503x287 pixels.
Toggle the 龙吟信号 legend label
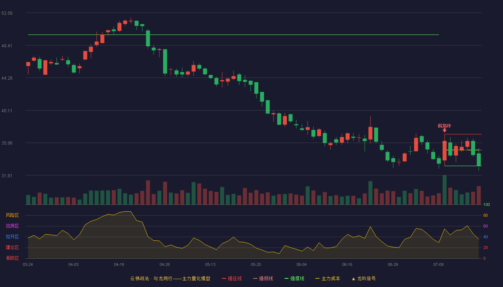pos(366,278)
